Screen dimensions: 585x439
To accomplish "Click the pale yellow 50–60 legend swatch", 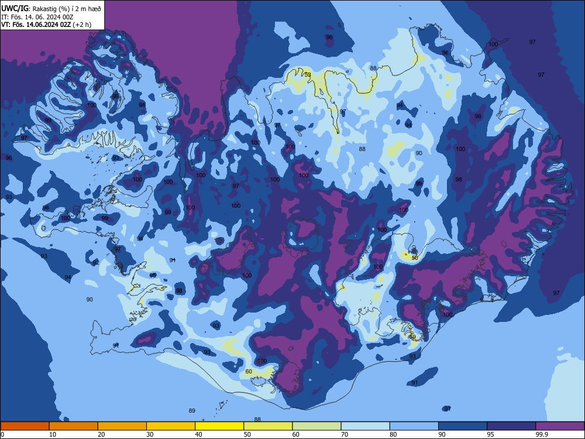I will tap(268, 426).
